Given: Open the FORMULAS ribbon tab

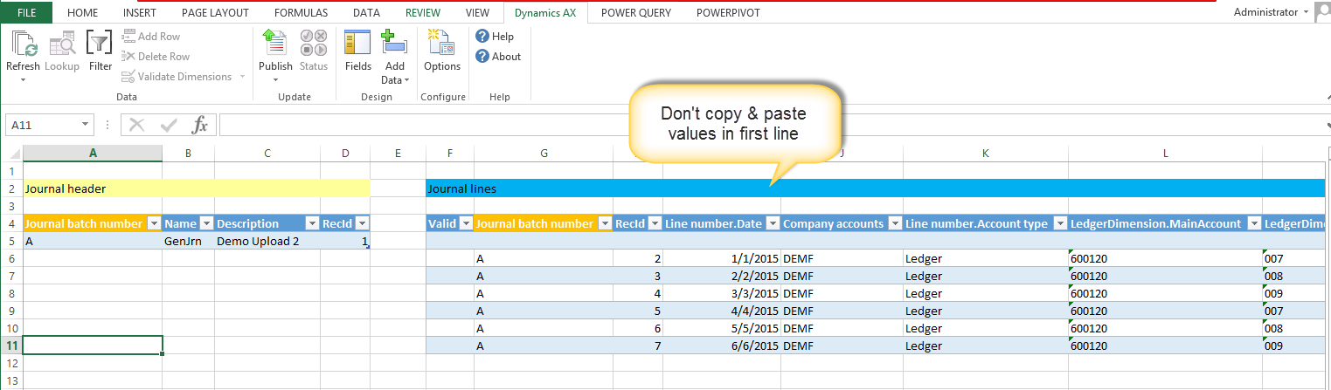Looking at the screenshot, I should click(x=302, y=13).
